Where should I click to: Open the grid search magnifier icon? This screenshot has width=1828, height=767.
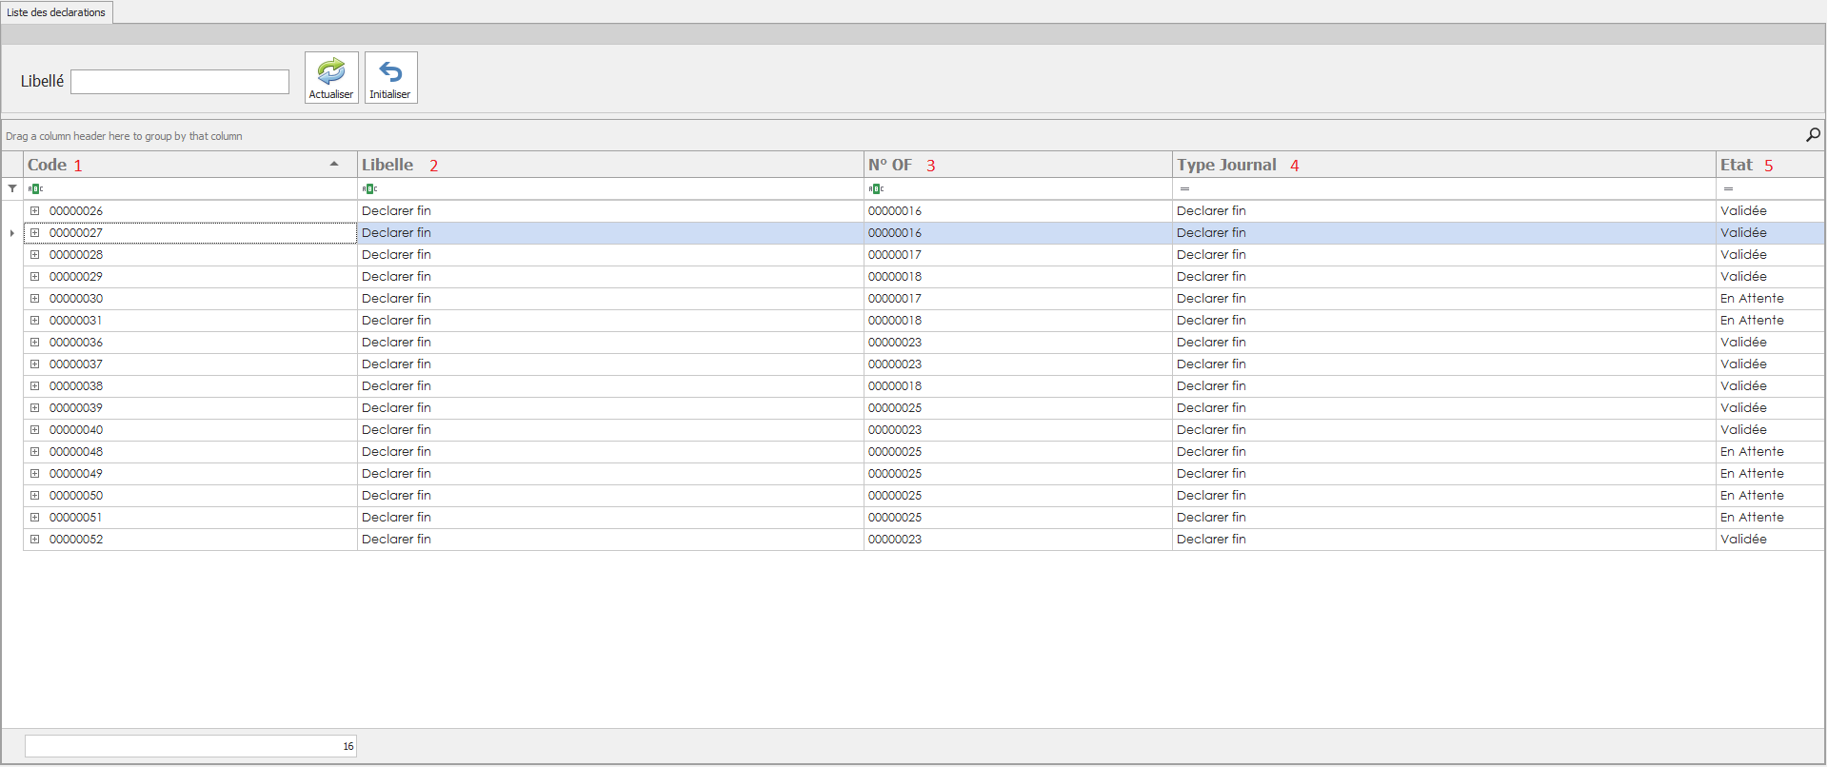(1813, 135)
